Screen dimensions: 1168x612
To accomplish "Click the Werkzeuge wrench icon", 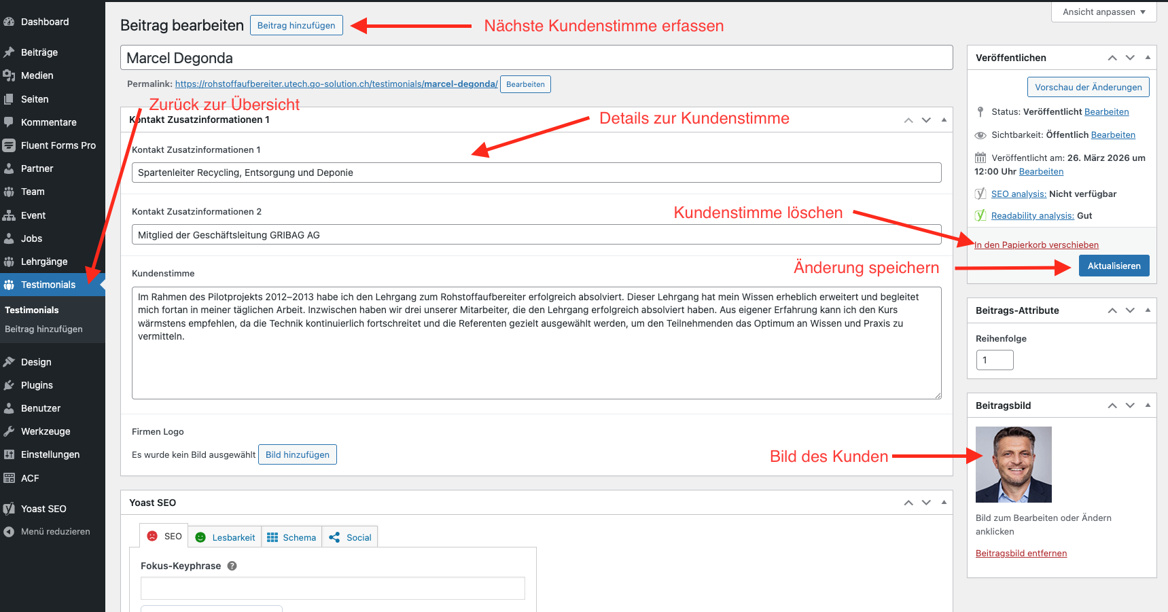I will tap(9, 431).
